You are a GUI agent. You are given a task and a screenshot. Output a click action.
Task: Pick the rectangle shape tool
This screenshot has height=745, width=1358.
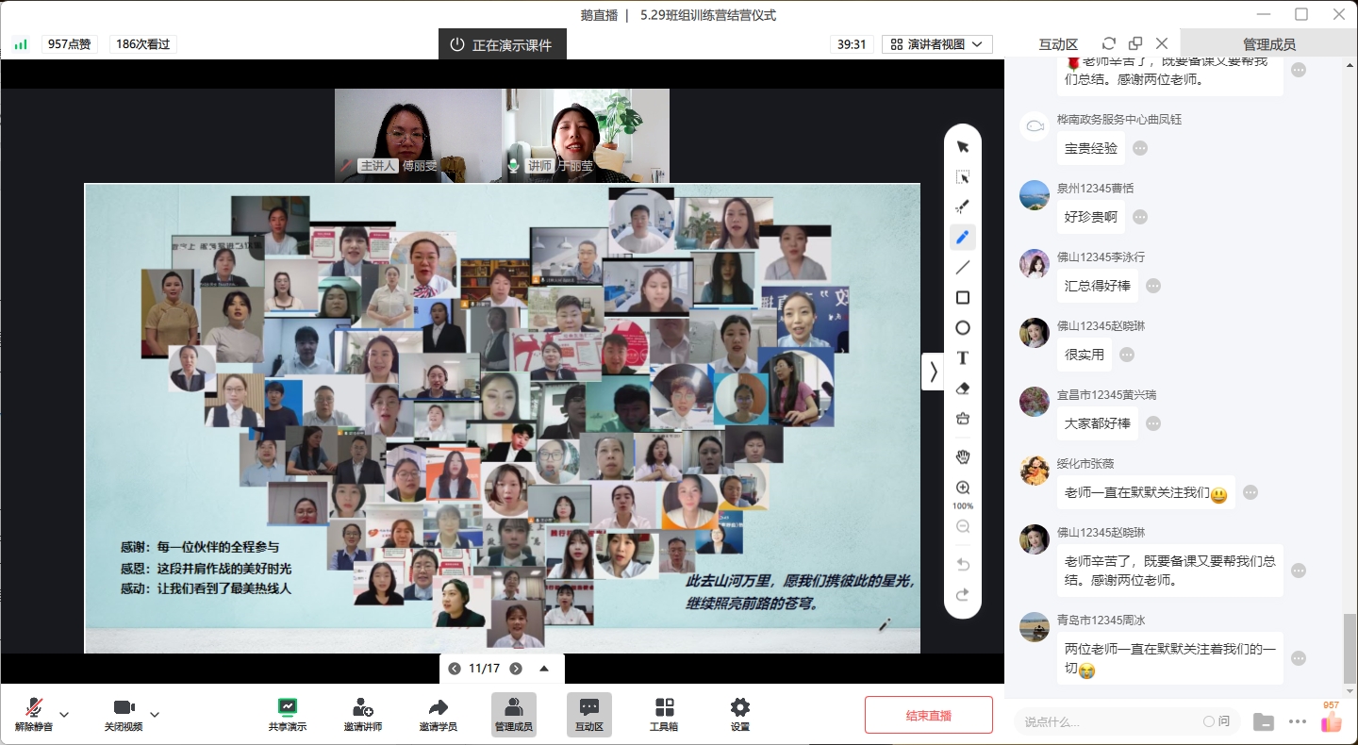[x=963, y=298]
